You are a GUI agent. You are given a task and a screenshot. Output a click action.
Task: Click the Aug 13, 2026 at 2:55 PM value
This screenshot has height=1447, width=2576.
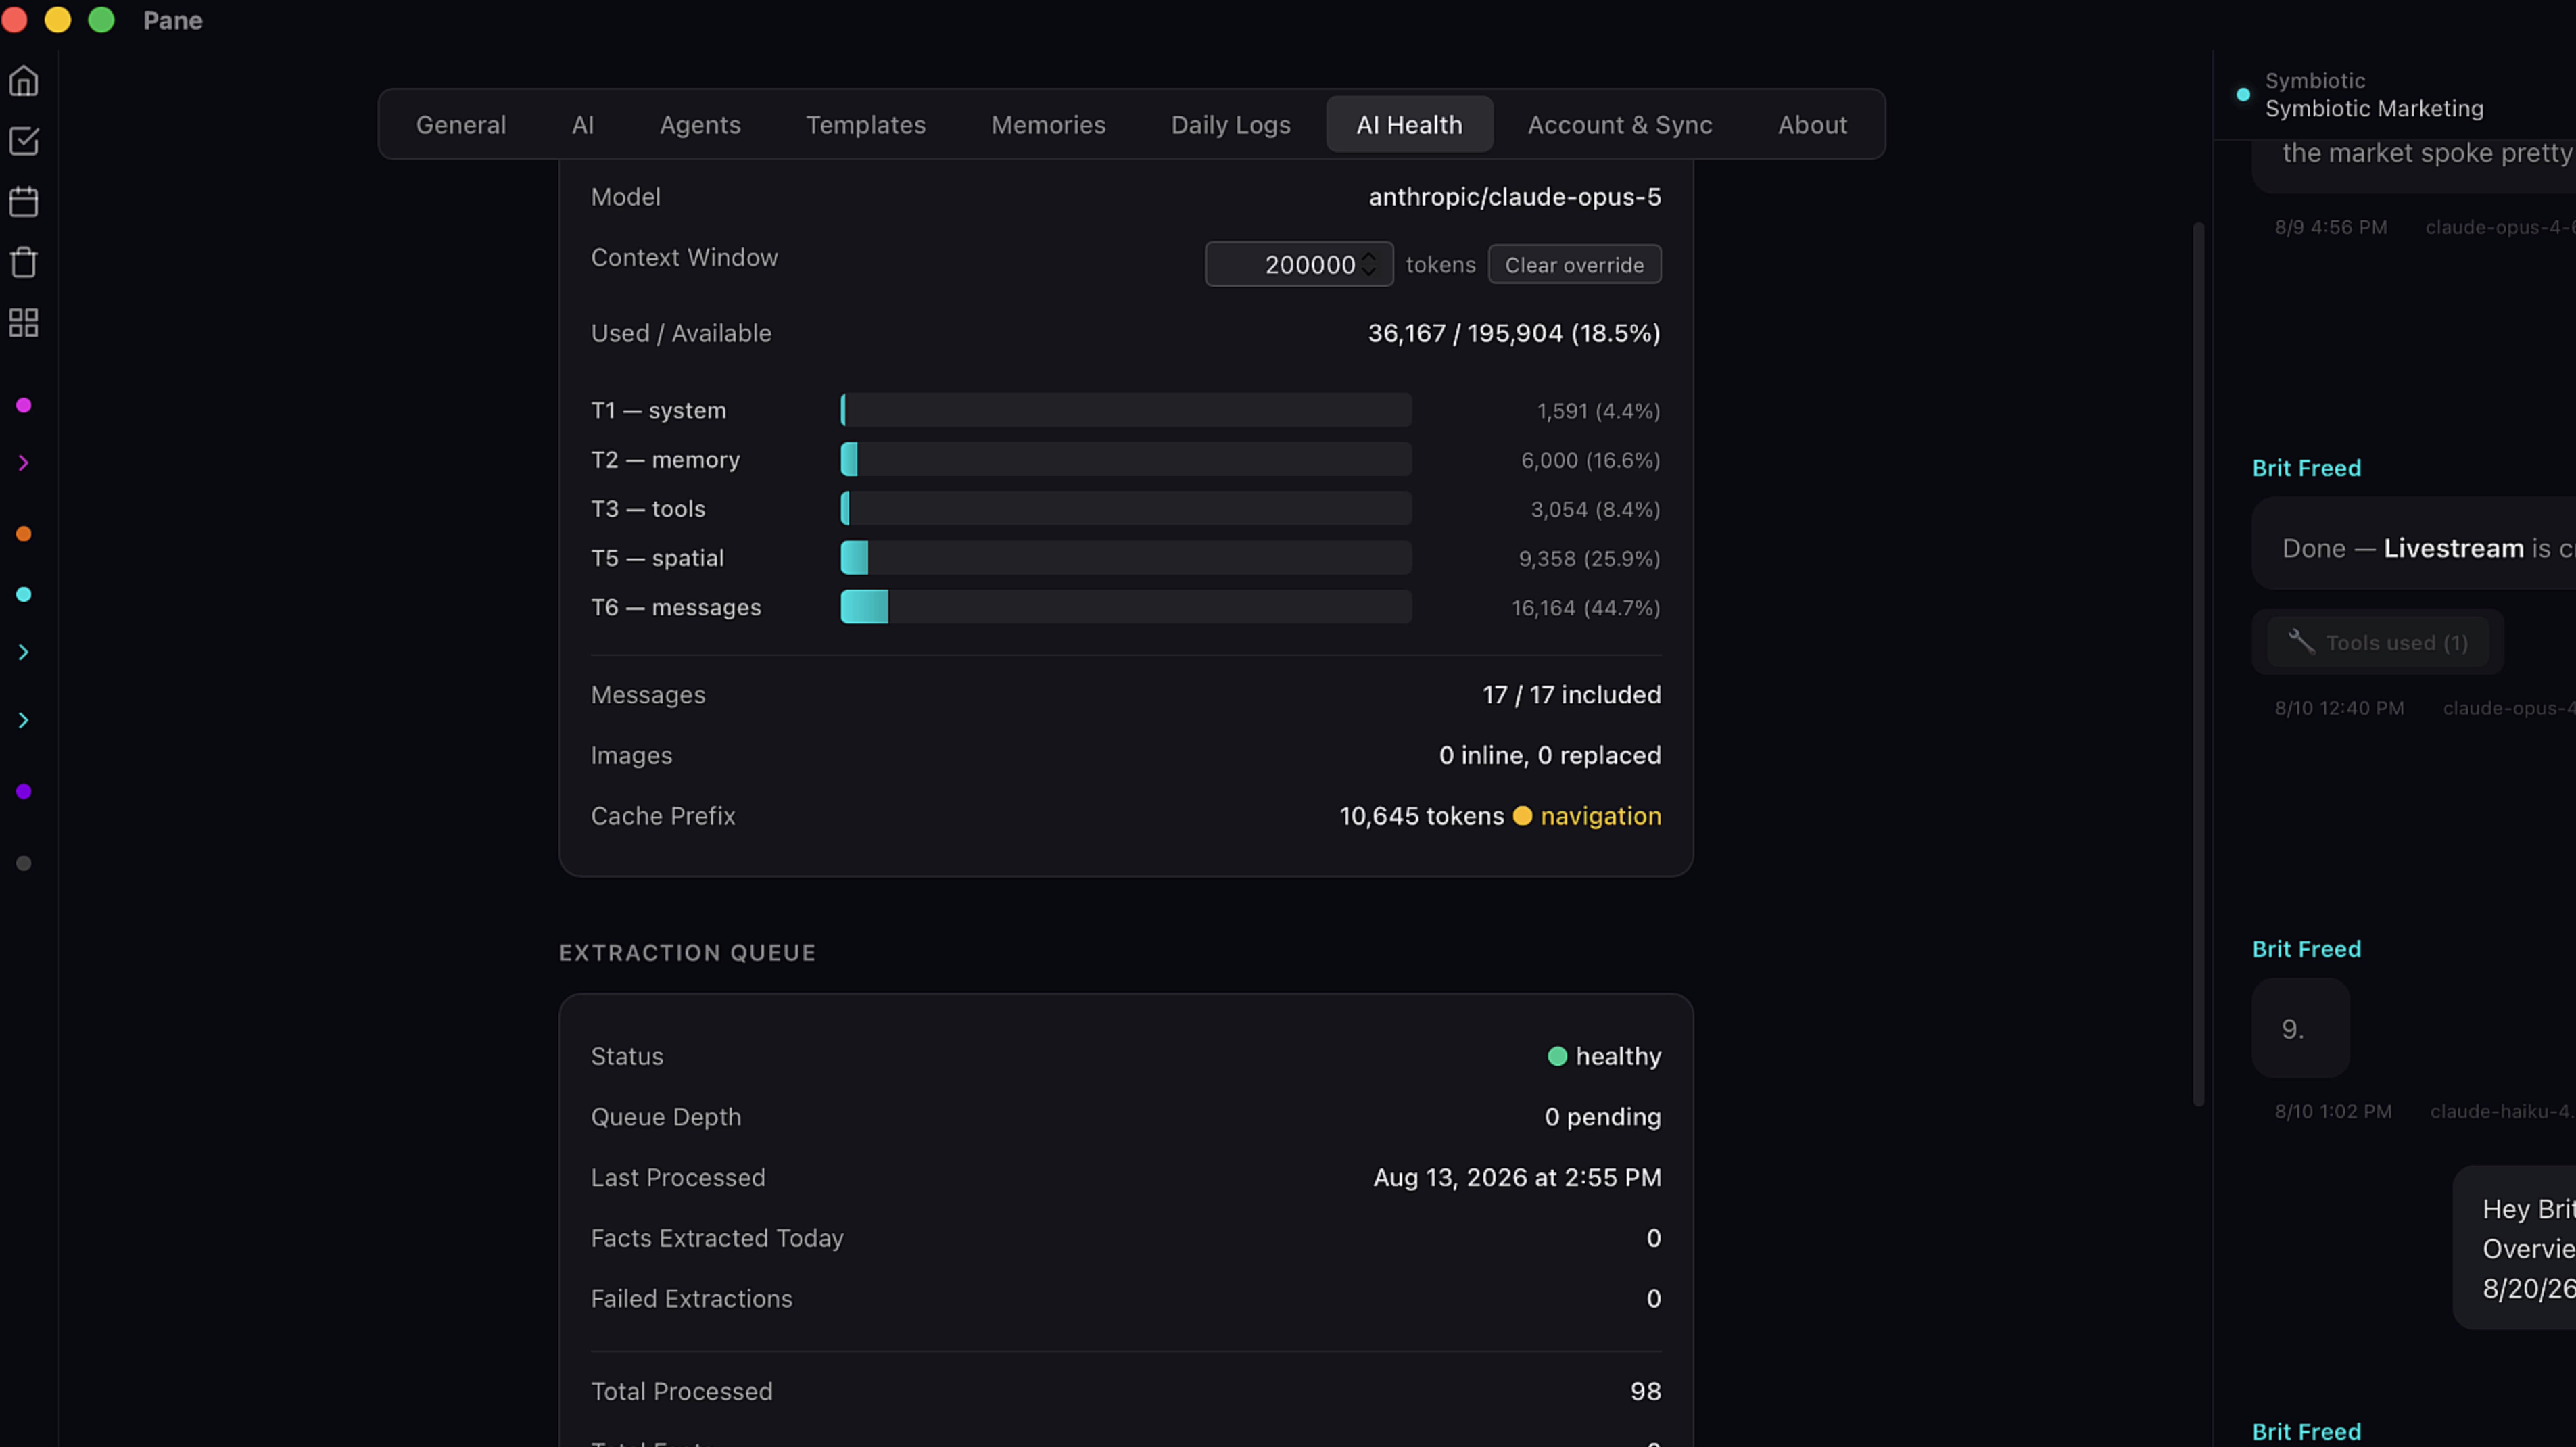(x=1517, y=1178)
